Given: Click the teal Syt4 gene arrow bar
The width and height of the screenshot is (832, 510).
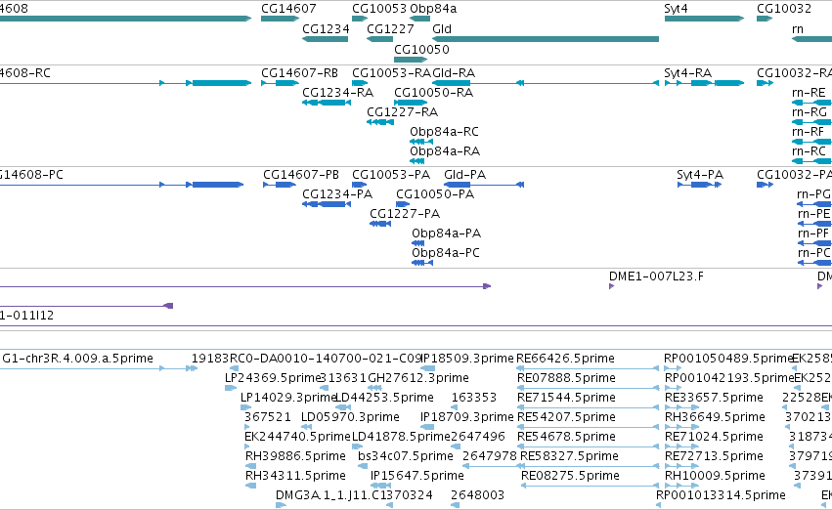Looking at the screenshot, I should tap(704, 19).
